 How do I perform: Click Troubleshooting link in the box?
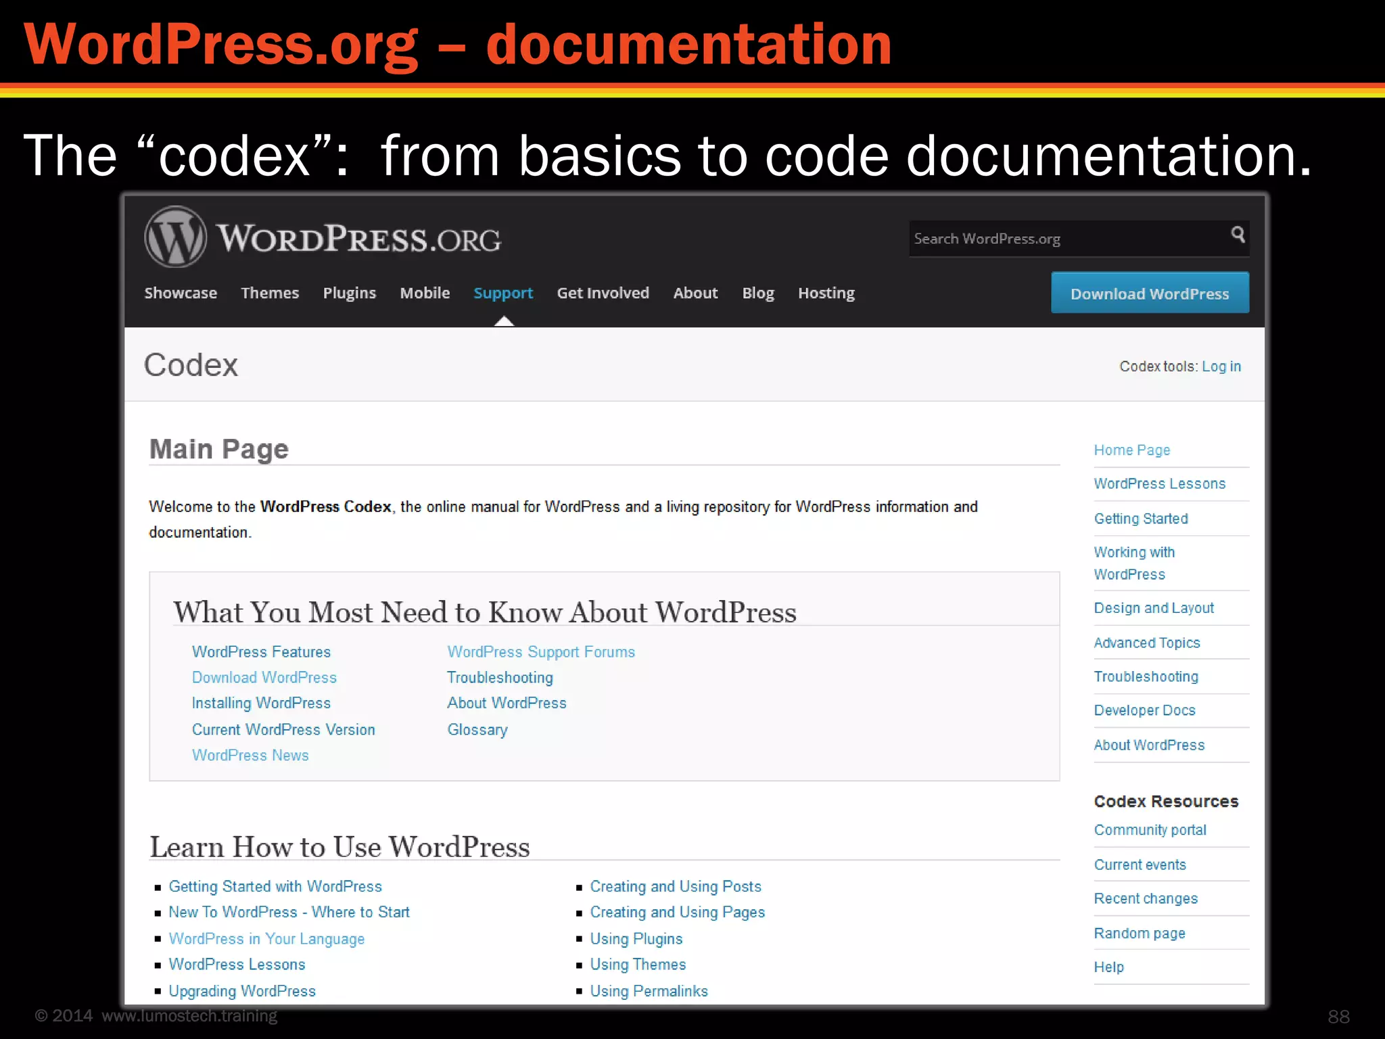coord(500,677)
